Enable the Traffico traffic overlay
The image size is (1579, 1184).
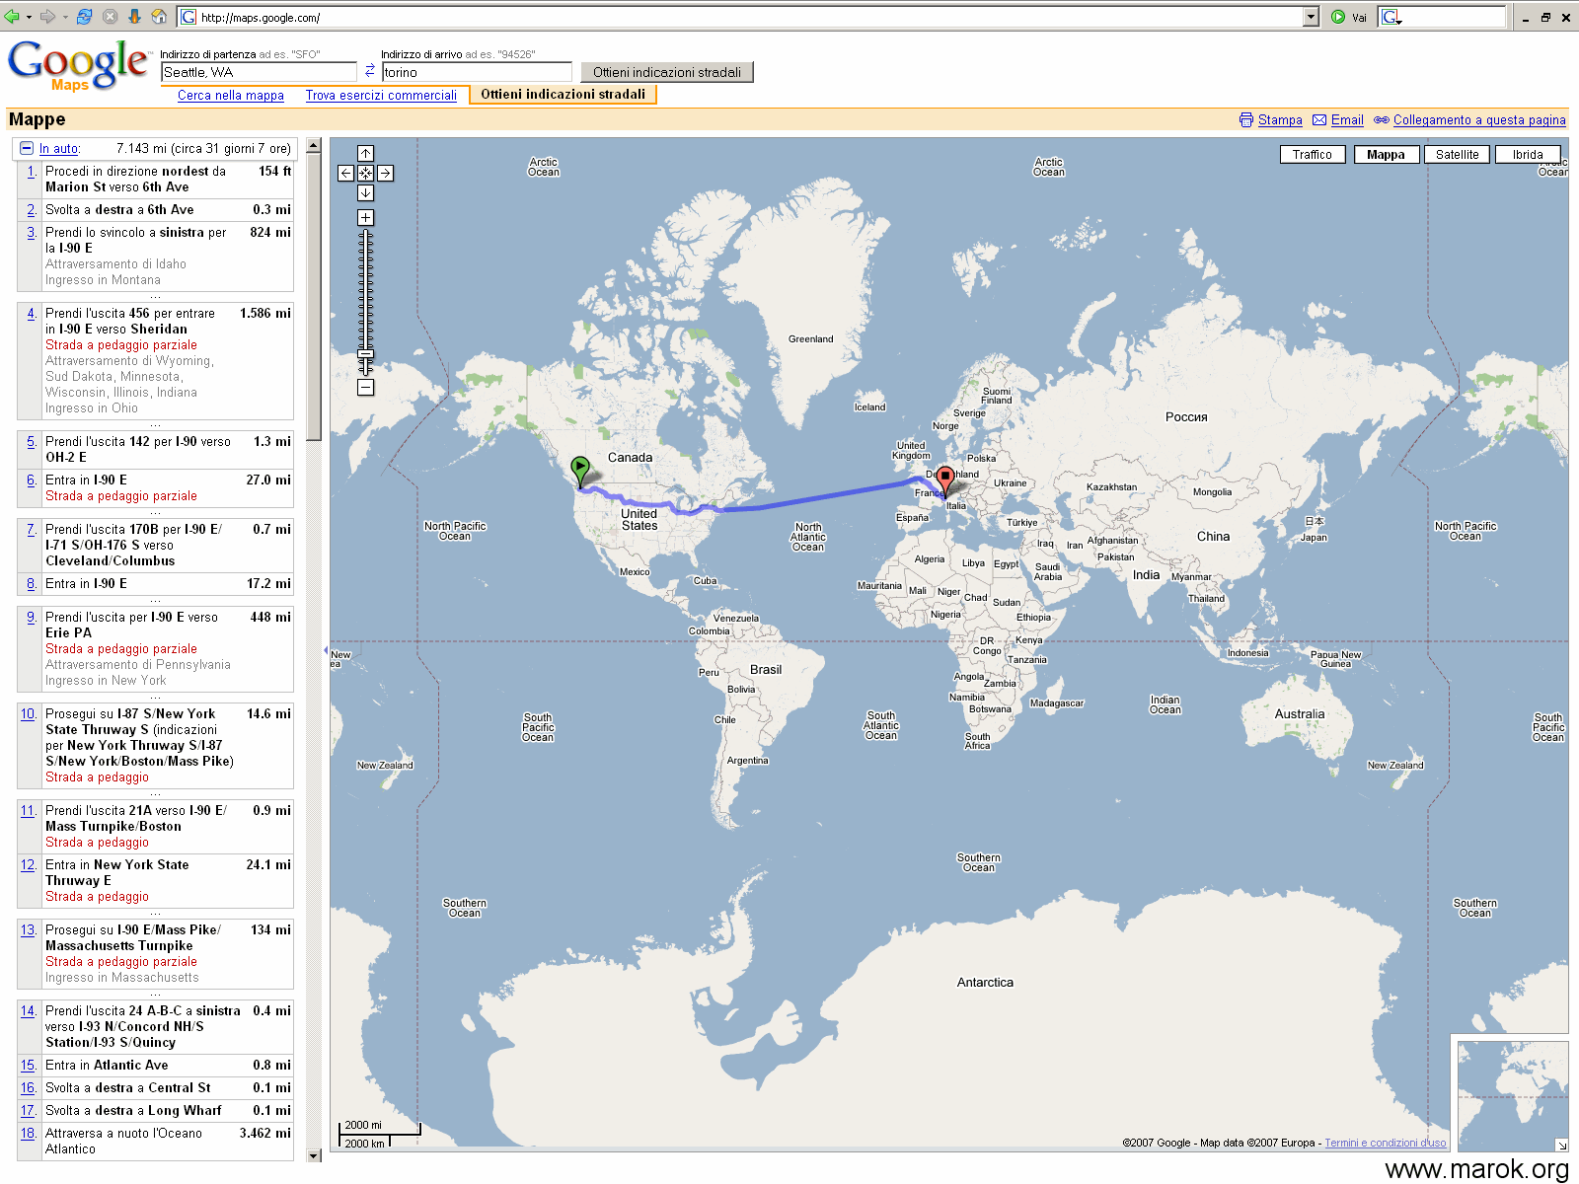1312,155
